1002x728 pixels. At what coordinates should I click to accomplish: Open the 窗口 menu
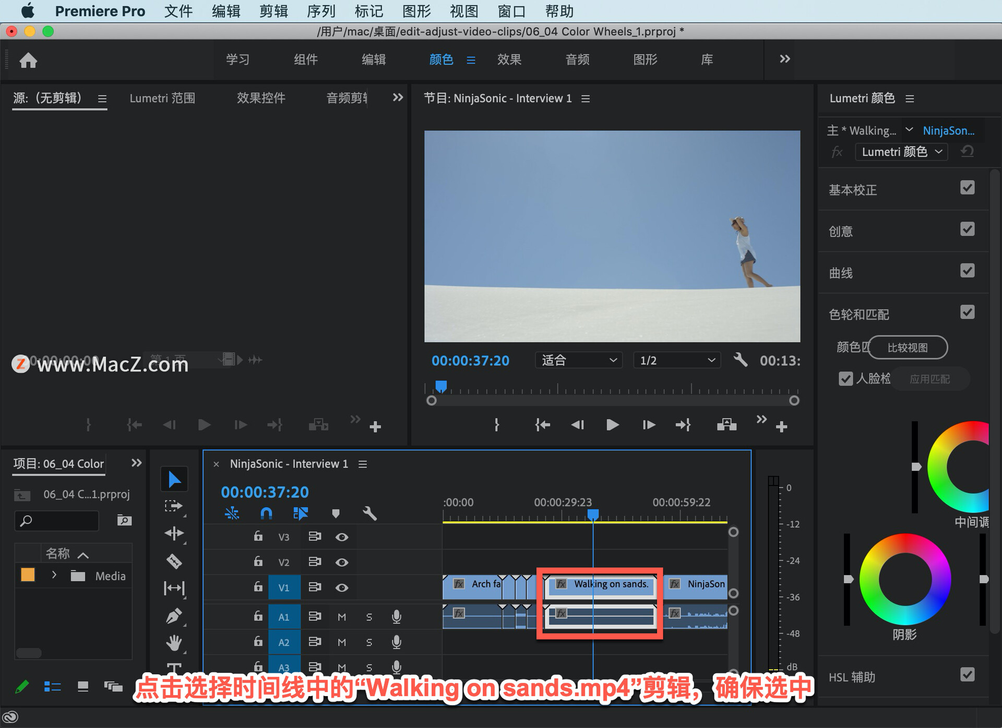[511, 11]
